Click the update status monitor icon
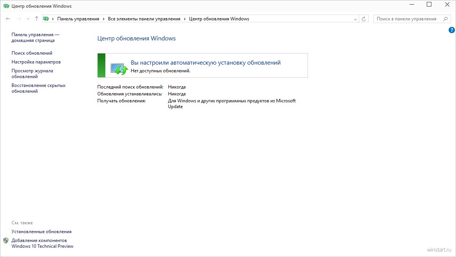This screenshot has height=257, width=456. (x=119, y=69)
